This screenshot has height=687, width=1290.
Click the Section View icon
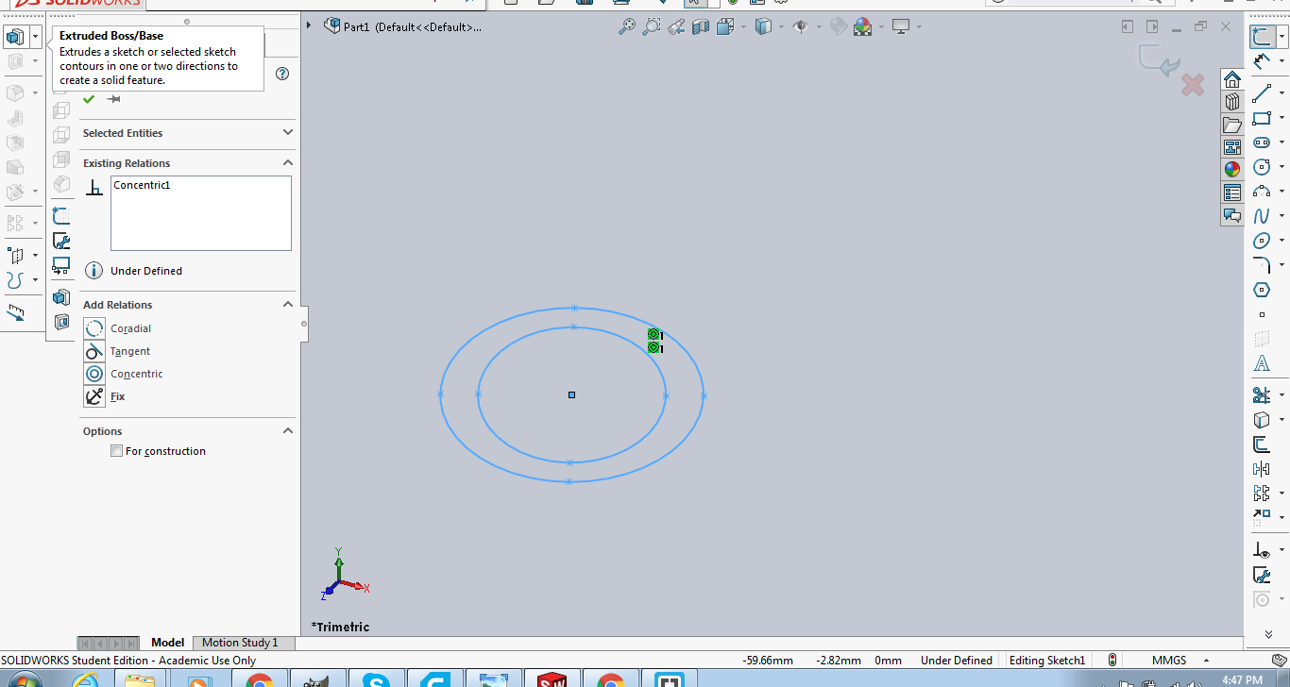[x=701, y=27]
